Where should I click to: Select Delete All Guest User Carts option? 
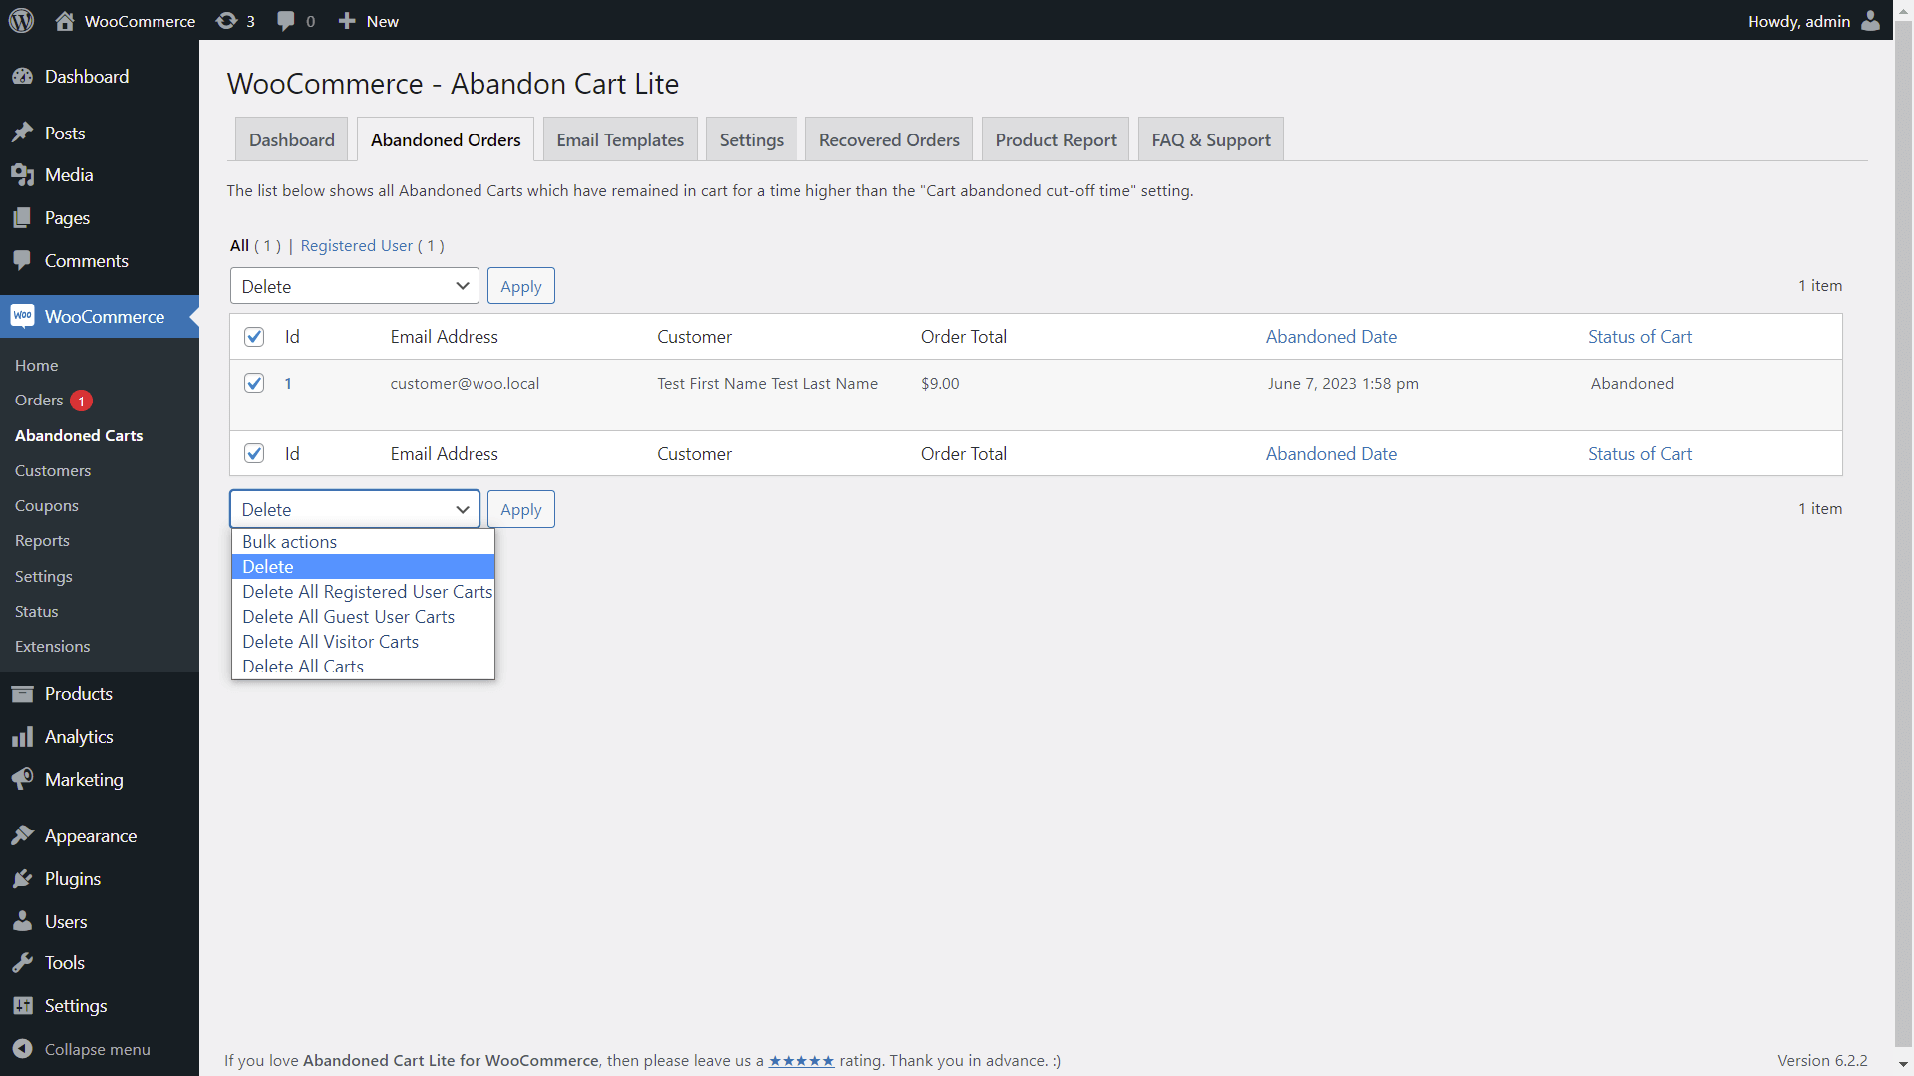pyautogui.click(x=348, y=617)
